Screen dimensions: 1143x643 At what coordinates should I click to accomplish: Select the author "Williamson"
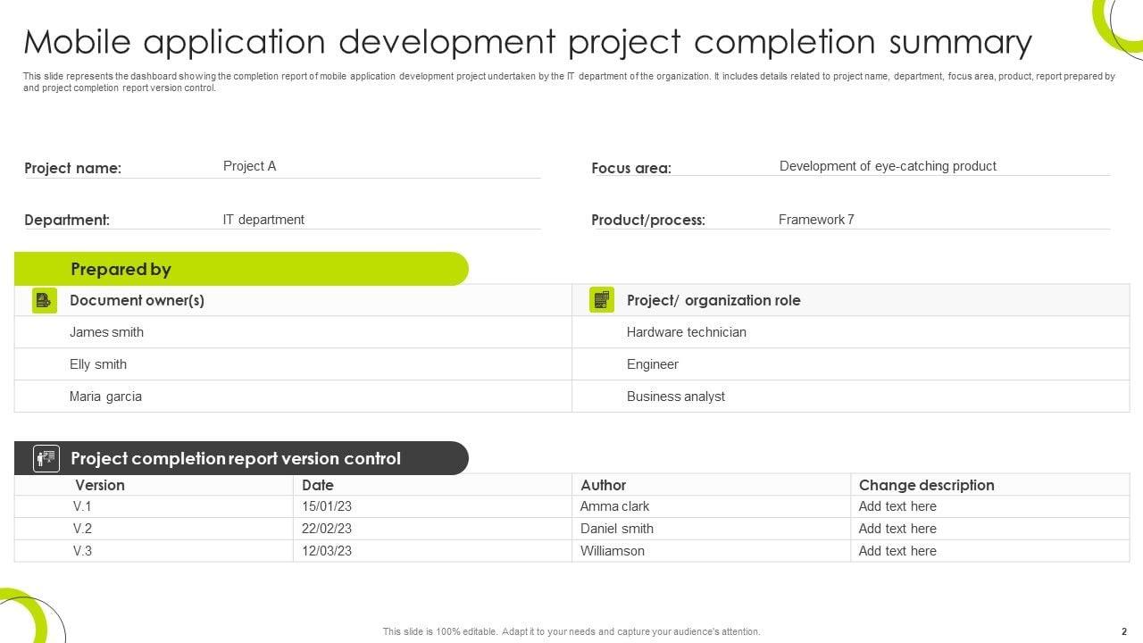click(x=613, y=551)
